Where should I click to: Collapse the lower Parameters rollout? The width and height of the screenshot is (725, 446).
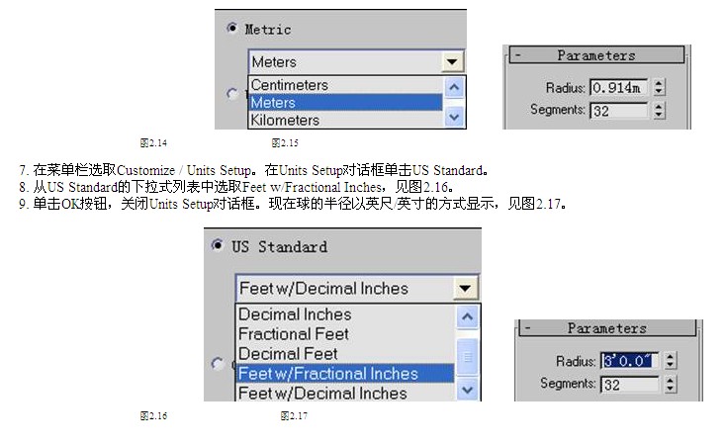(x=527, y=328)
